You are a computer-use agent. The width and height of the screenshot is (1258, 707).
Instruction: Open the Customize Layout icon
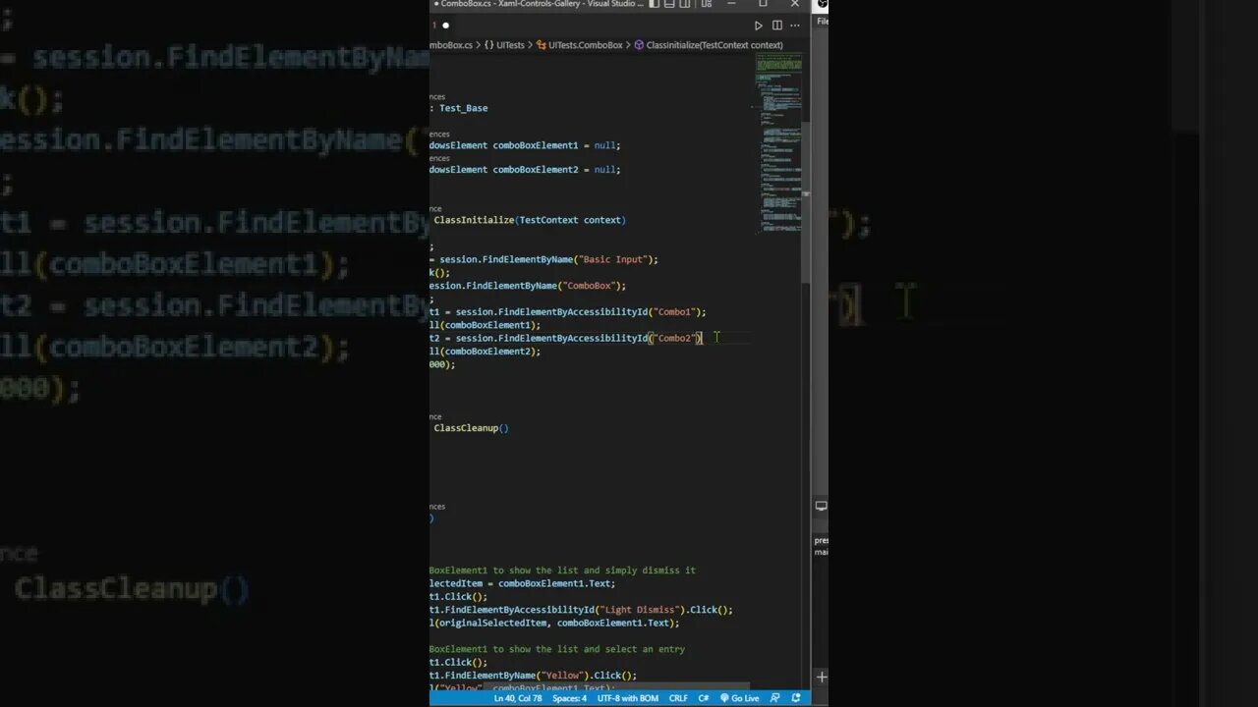(706, 4)
